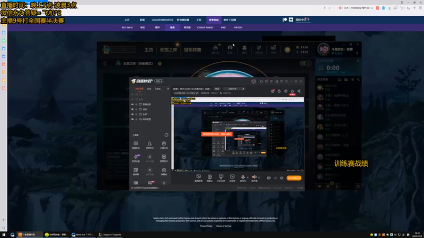Open the 弹幕秀 tool in the toolbox
The width and height of the screenshot is (424, 238).
(x=164, y=171)
